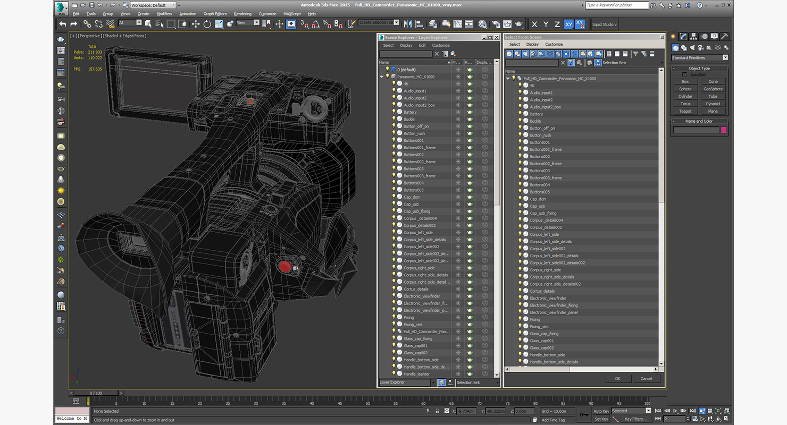Switch to the Modify command panel tab
The image size is (787, 425).
point(684,37)
